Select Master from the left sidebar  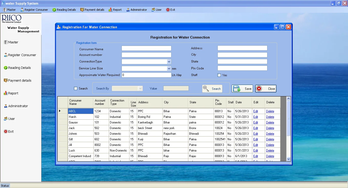click(x=6, y=42)
